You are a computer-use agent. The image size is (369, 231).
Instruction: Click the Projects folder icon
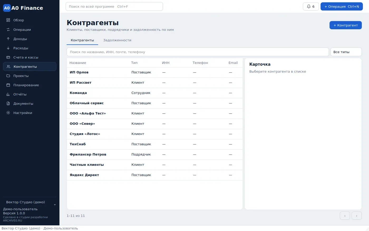tap(8, 76)
